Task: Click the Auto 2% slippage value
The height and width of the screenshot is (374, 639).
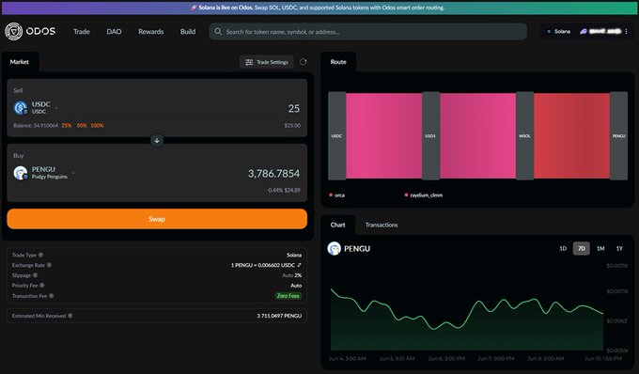Action: point(292,275)
